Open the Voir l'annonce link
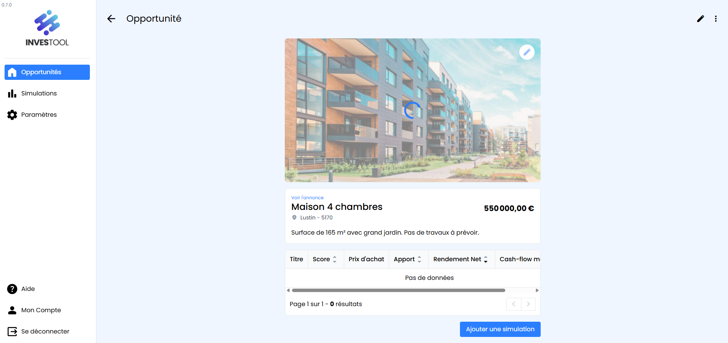Screen dimensions: 728x343 click(307, 198)
